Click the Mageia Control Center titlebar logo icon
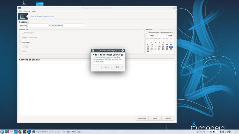 [20, 8]
